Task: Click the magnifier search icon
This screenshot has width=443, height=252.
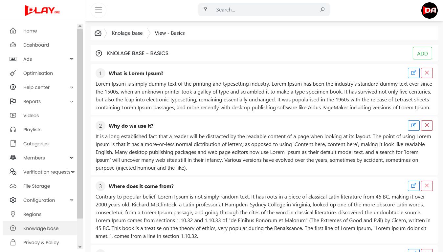Action: [322, 10]
